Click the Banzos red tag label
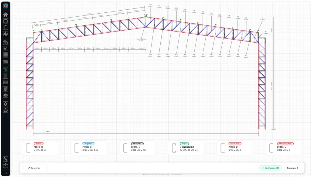 point(39,144)
